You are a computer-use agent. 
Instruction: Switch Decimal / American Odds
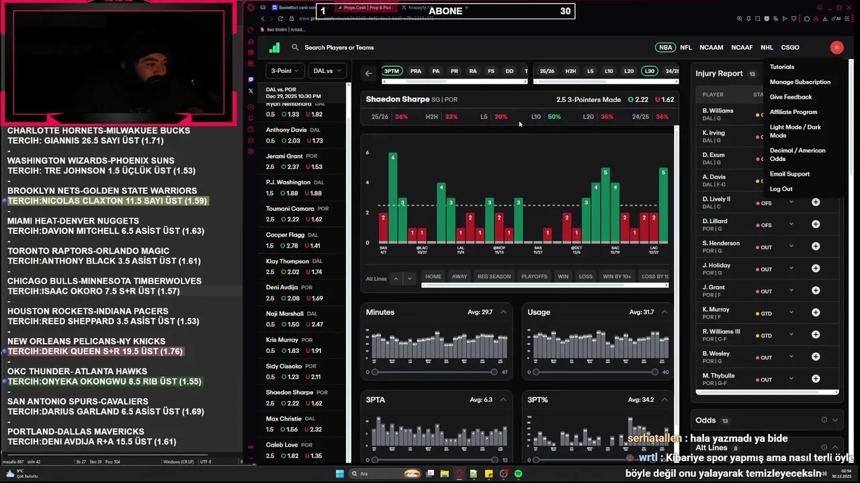click(798, 154)
